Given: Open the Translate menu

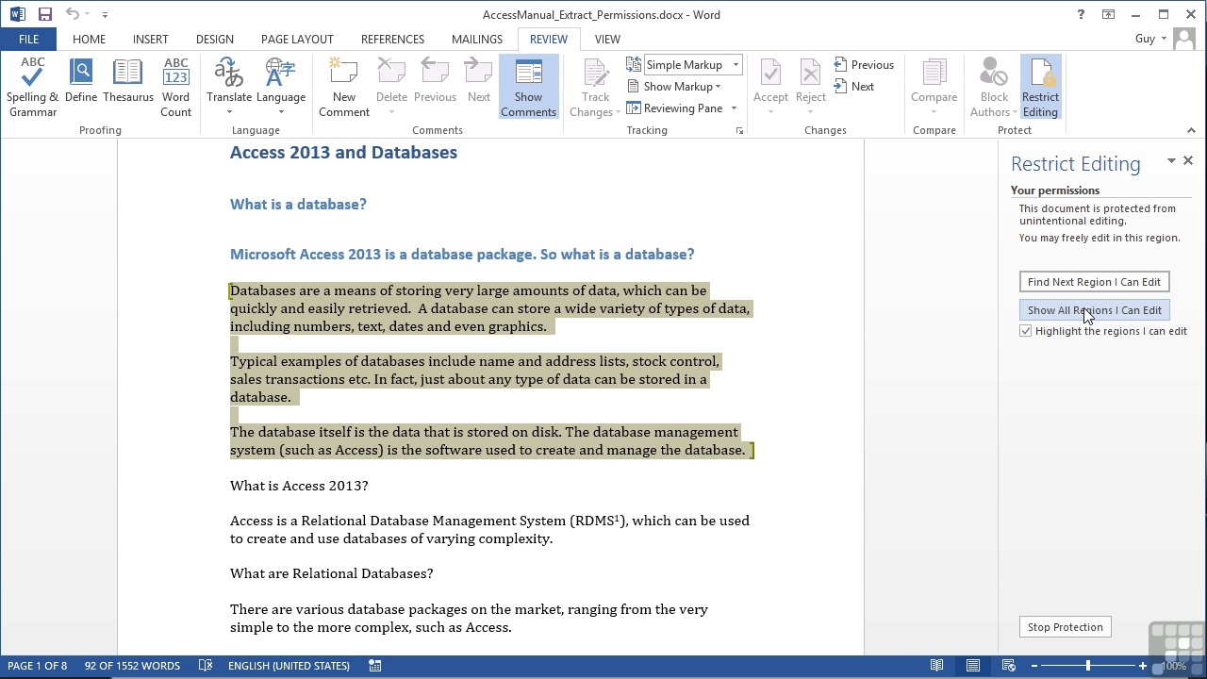Looking at the screenshot, I should point(229,87).
